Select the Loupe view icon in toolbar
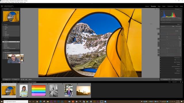 coord(21,80)
